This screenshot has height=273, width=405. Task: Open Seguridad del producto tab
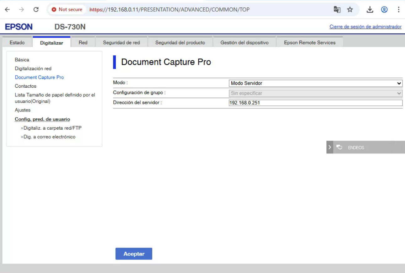coord(180,43)
